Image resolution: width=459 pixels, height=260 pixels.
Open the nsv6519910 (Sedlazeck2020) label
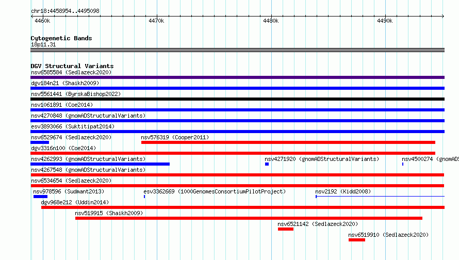click(388, 235)
